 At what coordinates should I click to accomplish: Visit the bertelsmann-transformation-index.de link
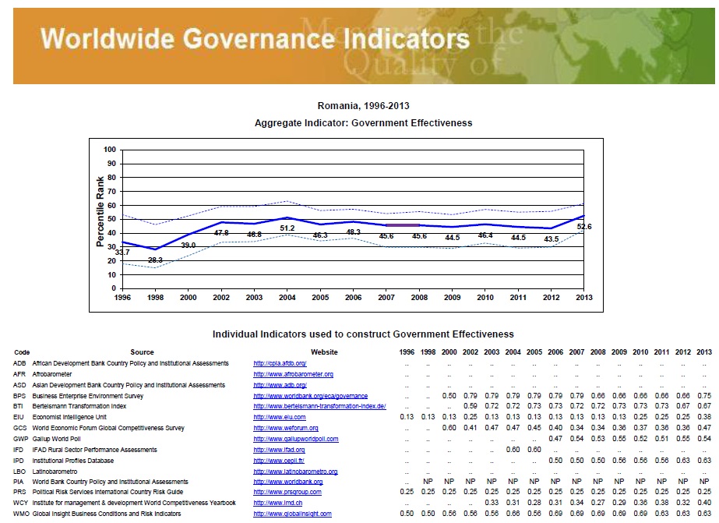point(319,407)
